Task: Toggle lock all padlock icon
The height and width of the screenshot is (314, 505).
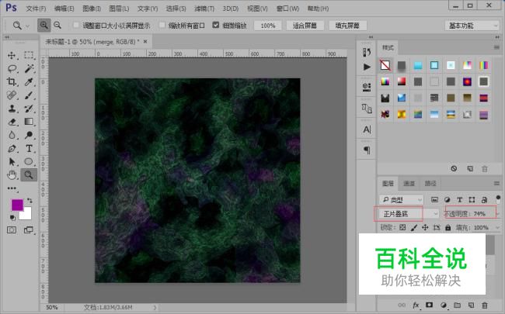Action: tap(448, 227)
